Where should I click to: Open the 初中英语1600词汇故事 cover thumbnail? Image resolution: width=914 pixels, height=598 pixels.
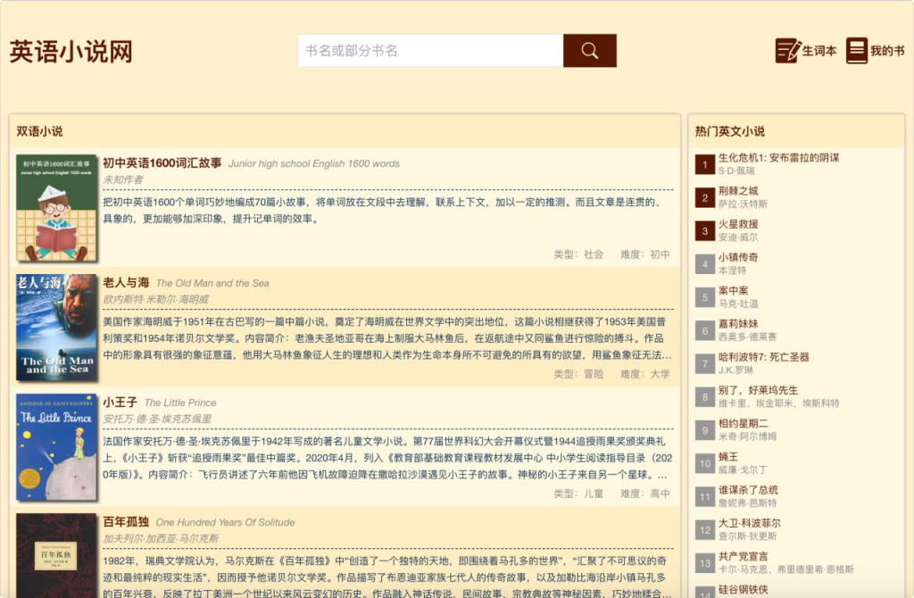(x=56, y=208)
